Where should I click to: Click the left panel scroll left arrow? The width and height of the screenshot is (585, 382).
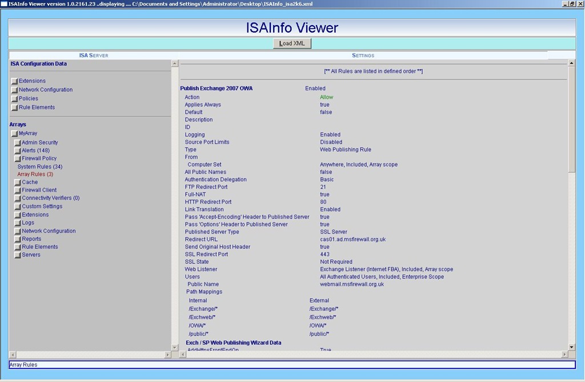click(13, 355)
